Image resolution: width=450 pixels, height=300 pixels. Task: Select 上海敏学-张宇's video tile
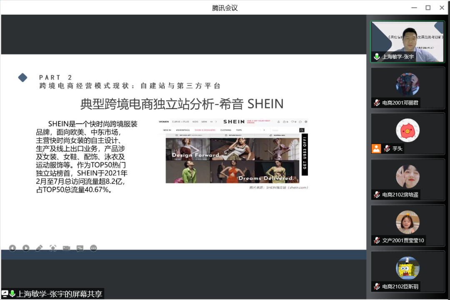(407, 42)
